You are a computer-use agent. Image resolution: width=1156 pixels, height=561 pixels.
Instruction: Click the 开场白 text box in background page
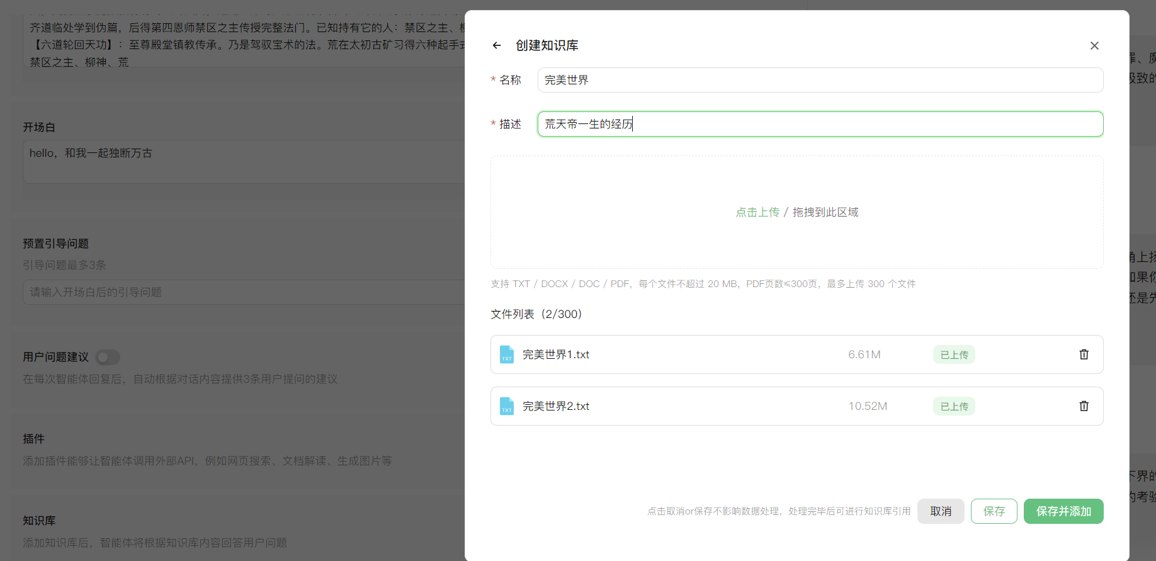point(244,162)
